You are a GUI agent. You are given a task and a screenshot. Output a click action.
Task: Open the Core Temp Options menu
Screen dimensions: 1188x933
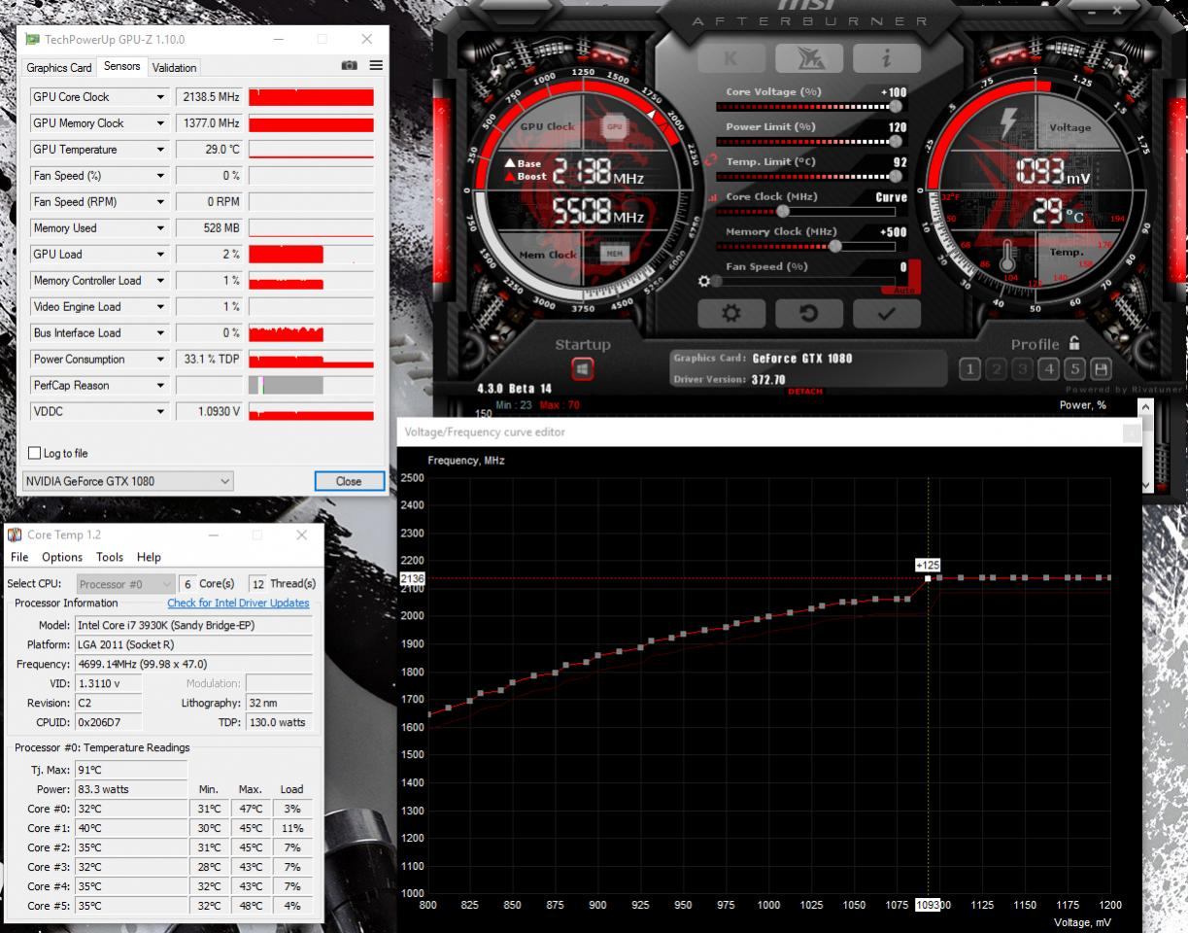point(62,557)
